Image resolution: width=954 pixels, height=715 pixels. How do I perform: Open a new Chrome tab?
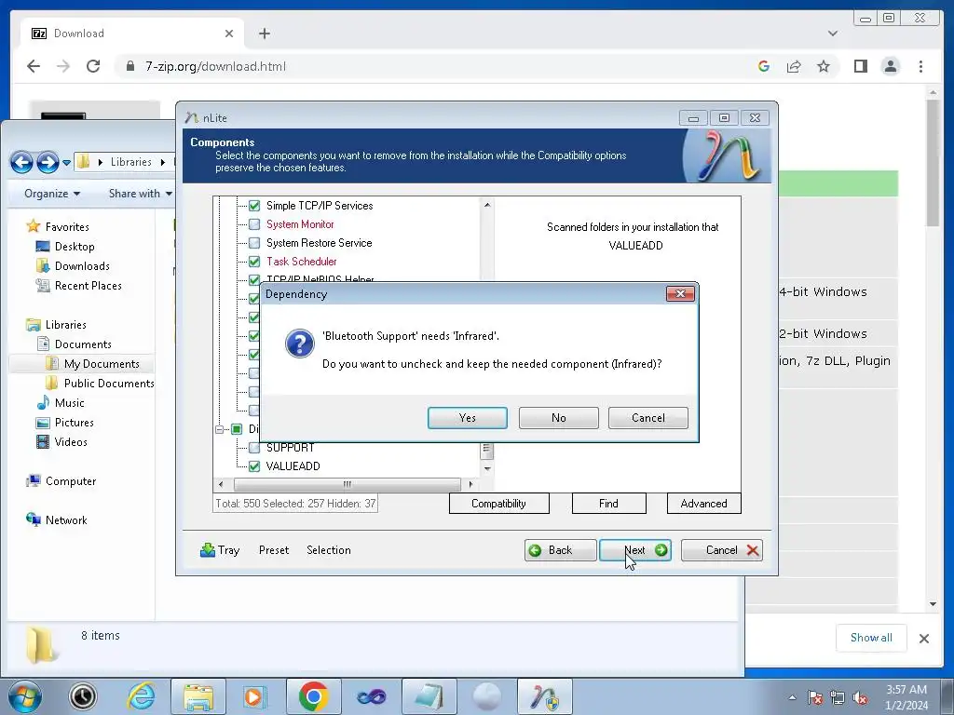click(264, 34)
